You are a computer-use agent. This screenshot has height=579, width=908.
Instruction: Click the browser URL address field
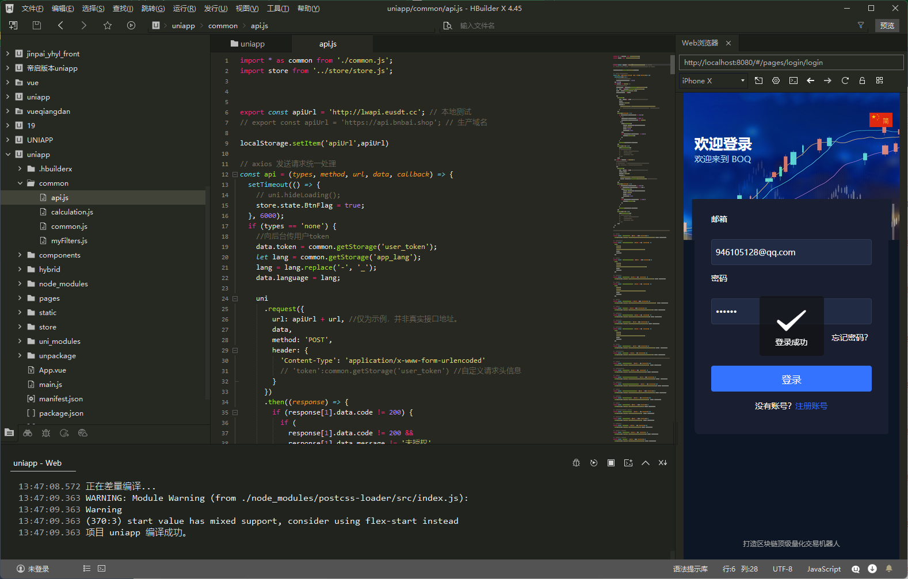(791, 63)
